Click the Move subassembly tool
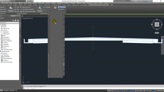The width and height of the screenshot is (164, 92). pos(17,9)
